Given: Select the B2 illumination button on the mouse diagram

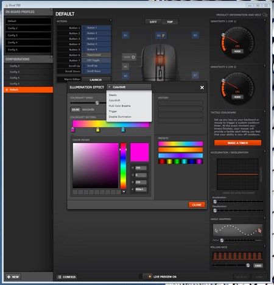Looking at the screenshot, I should click(x=161, y=35).
